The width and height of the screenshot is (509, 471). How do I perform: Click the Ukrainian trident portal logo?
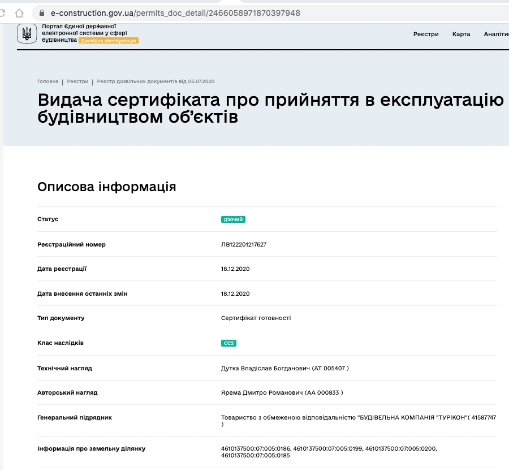[x=27, y=33]
